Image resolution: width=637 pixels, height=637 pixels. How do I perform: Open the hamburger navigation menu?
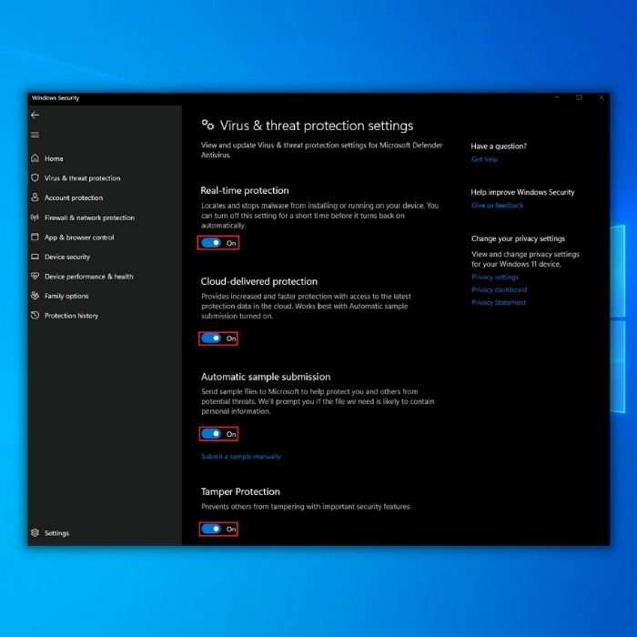pos(35,135)
